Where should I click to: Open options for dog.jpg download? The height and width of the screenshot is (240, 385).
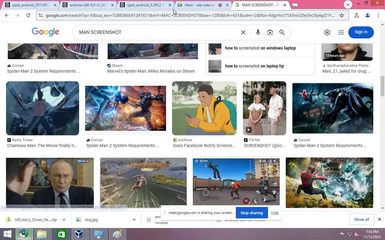tap(134, 220)
